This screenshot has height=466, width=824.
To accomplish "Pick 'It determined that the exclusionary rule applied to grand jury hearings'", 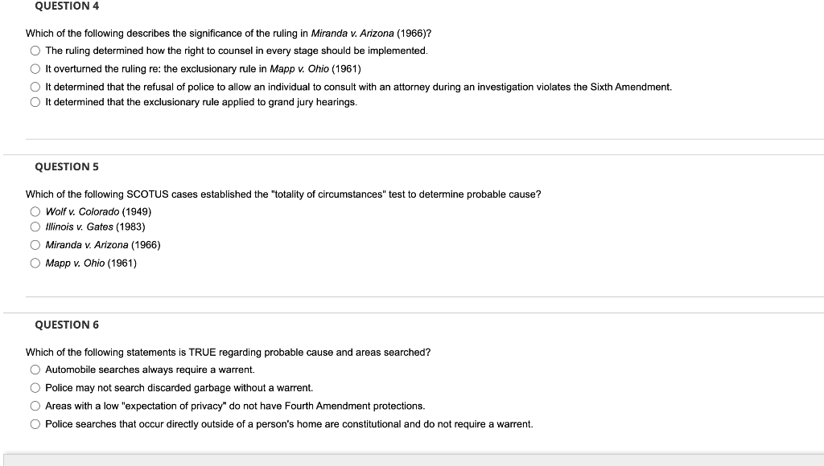I will tap(35, 102).
